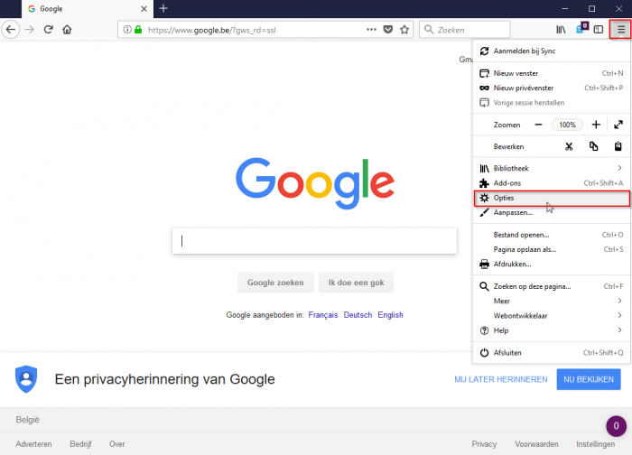Enter full screen mode icon
This screenshot has height=455, width=632.
coord(618,125)
